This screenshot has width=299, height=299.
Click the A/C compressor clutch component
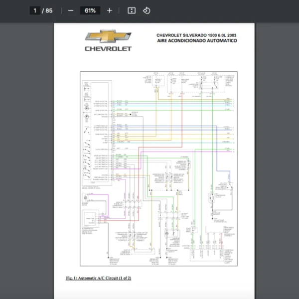pyautogui.click(x=213, y=198)
